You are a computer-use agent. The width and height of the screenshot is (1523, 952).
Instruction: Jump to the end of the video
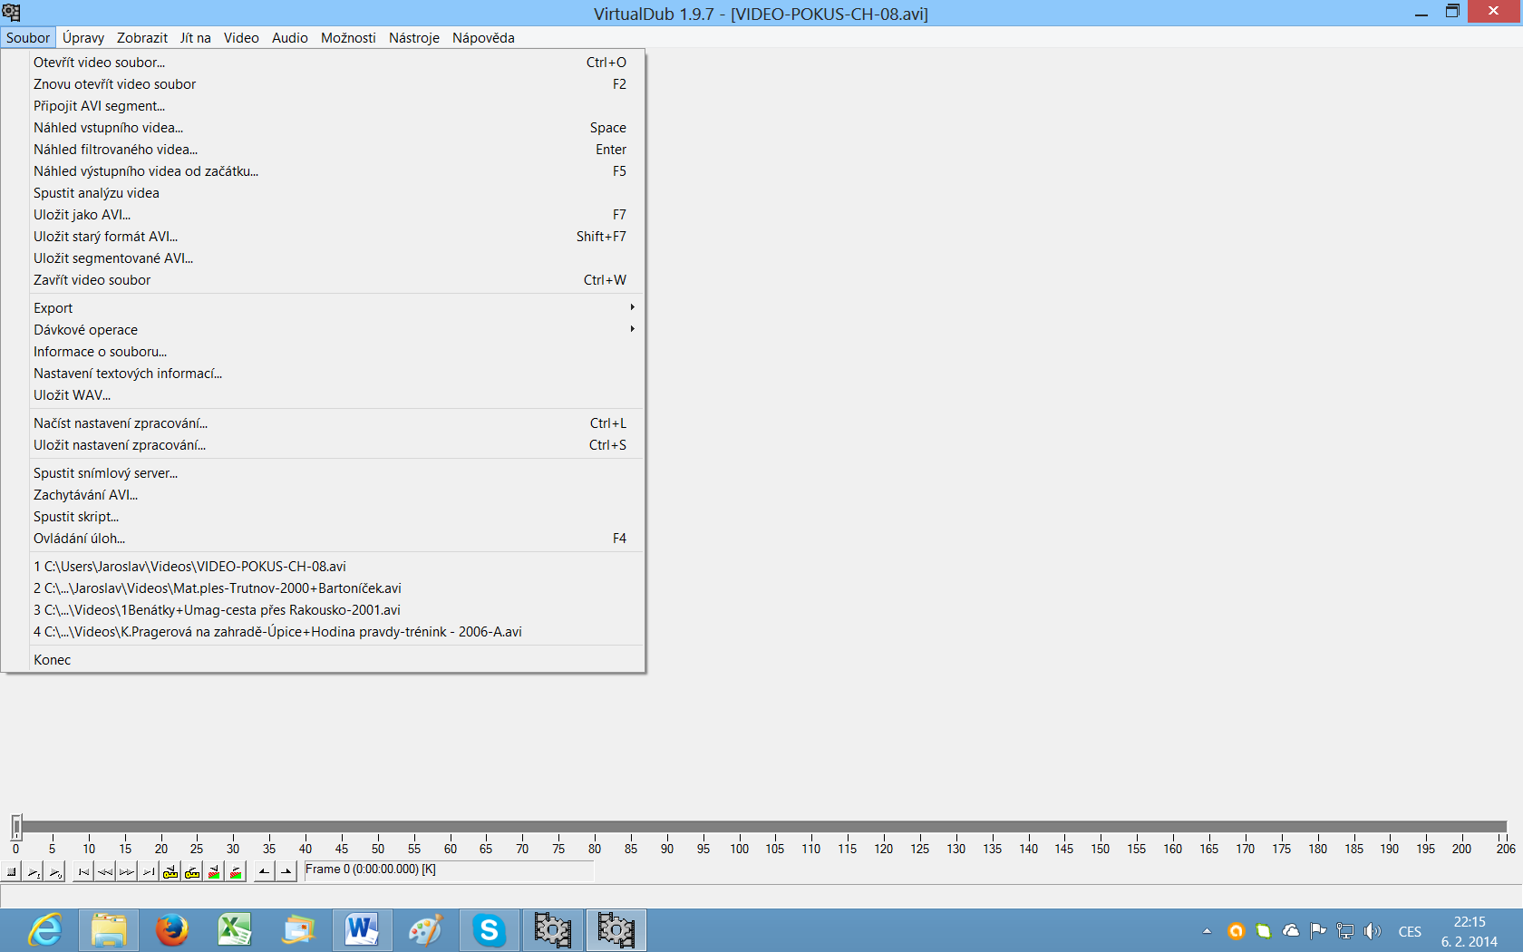pyautogui.click(x=149, y=872)
